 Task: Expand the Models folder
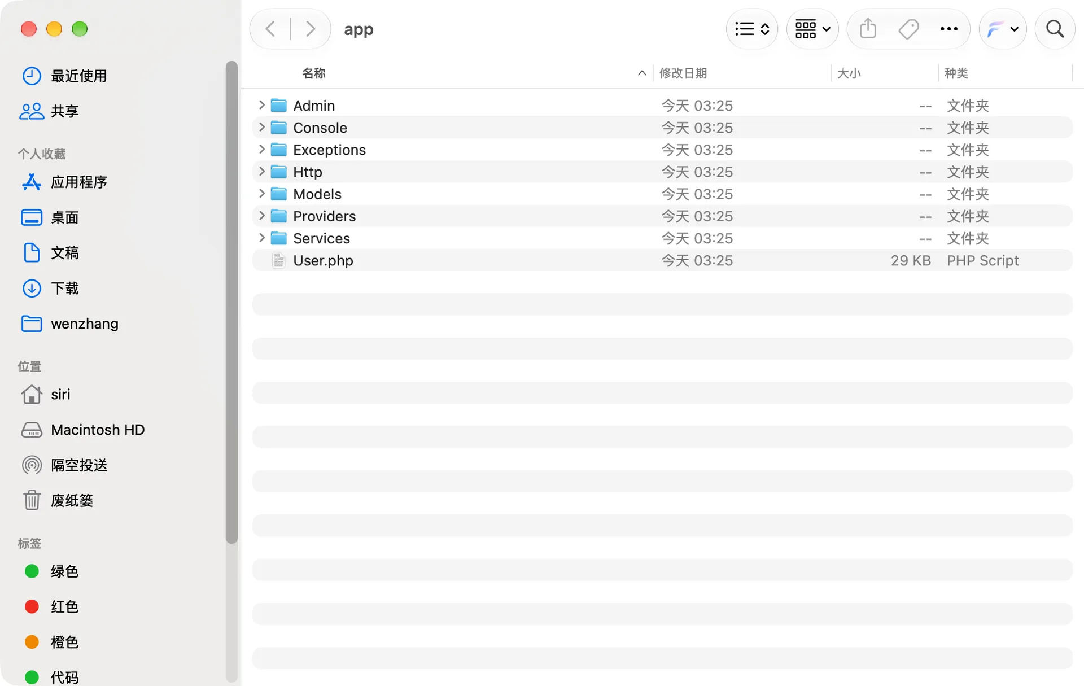pyautogui.click(x=261, y=193)
